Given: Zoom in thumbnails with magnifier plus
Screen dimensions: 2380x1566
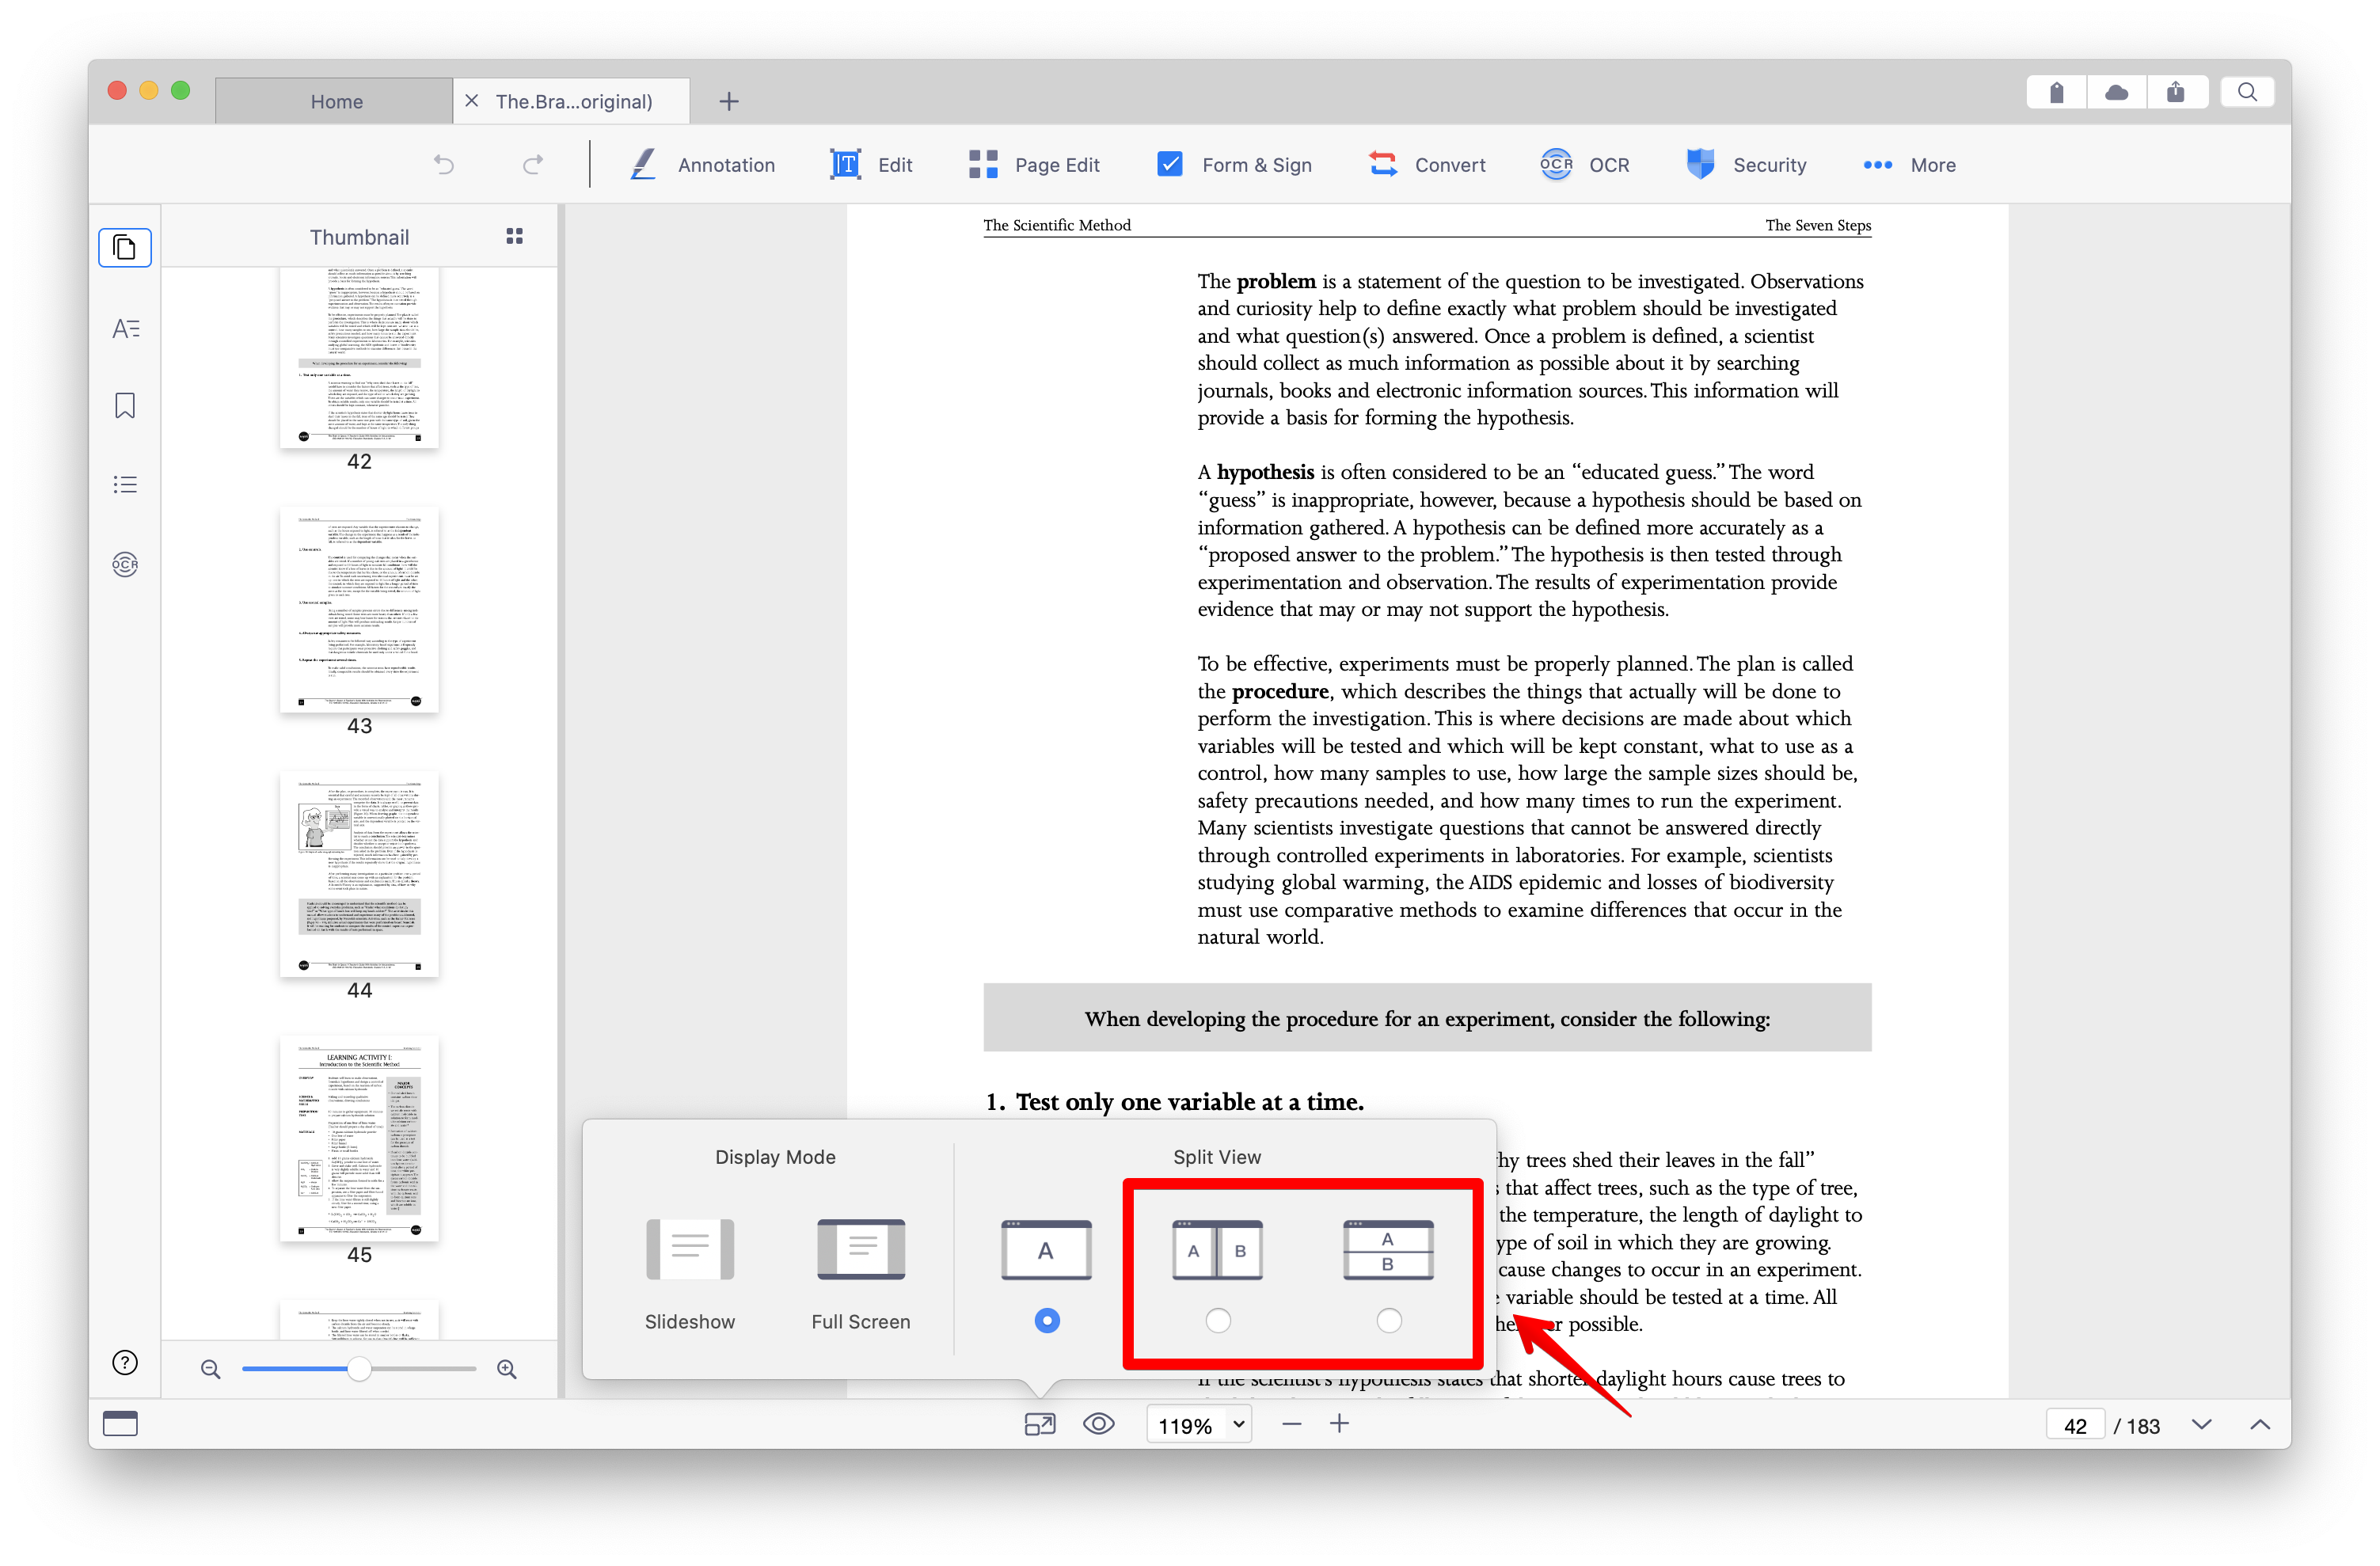Looking at the screenshot, I should pos(507,1369).
